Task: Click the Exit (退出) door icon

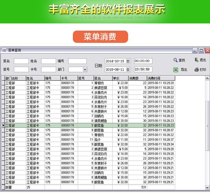Action: [196, 60]
